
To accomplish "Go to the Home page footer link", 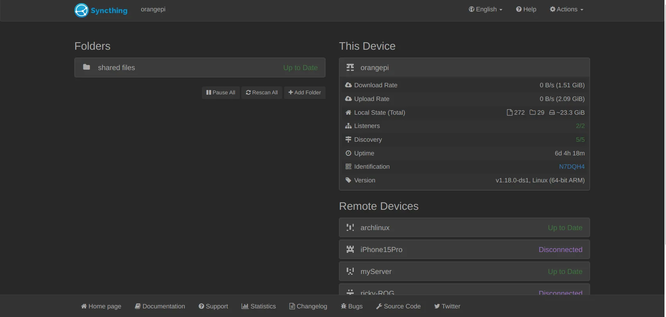I will [101, 306].
